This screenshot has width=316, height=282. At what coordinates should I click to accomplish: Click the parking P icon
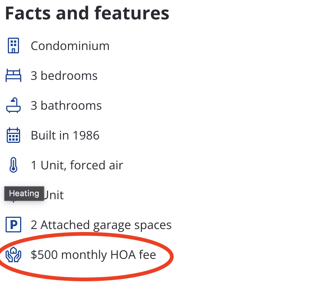pyautogui.click(x=13, y=225)
